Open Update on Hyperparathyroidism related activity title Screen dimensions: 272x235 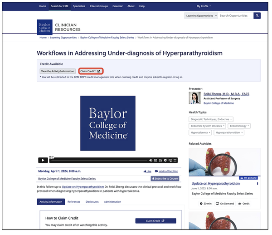coord(216,183)
